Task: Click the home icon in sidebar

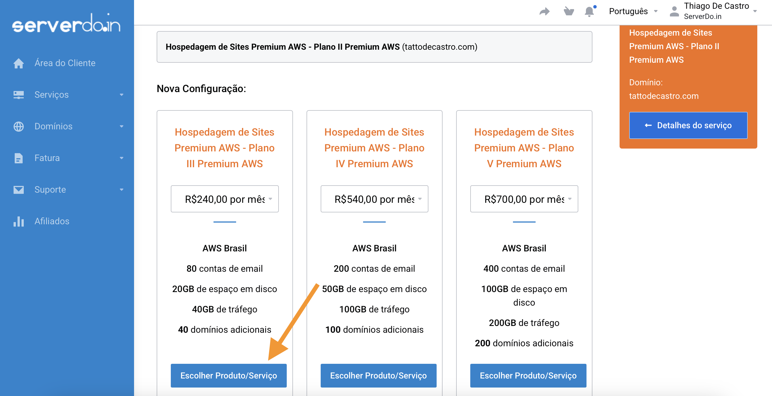Action: (19, 63)
